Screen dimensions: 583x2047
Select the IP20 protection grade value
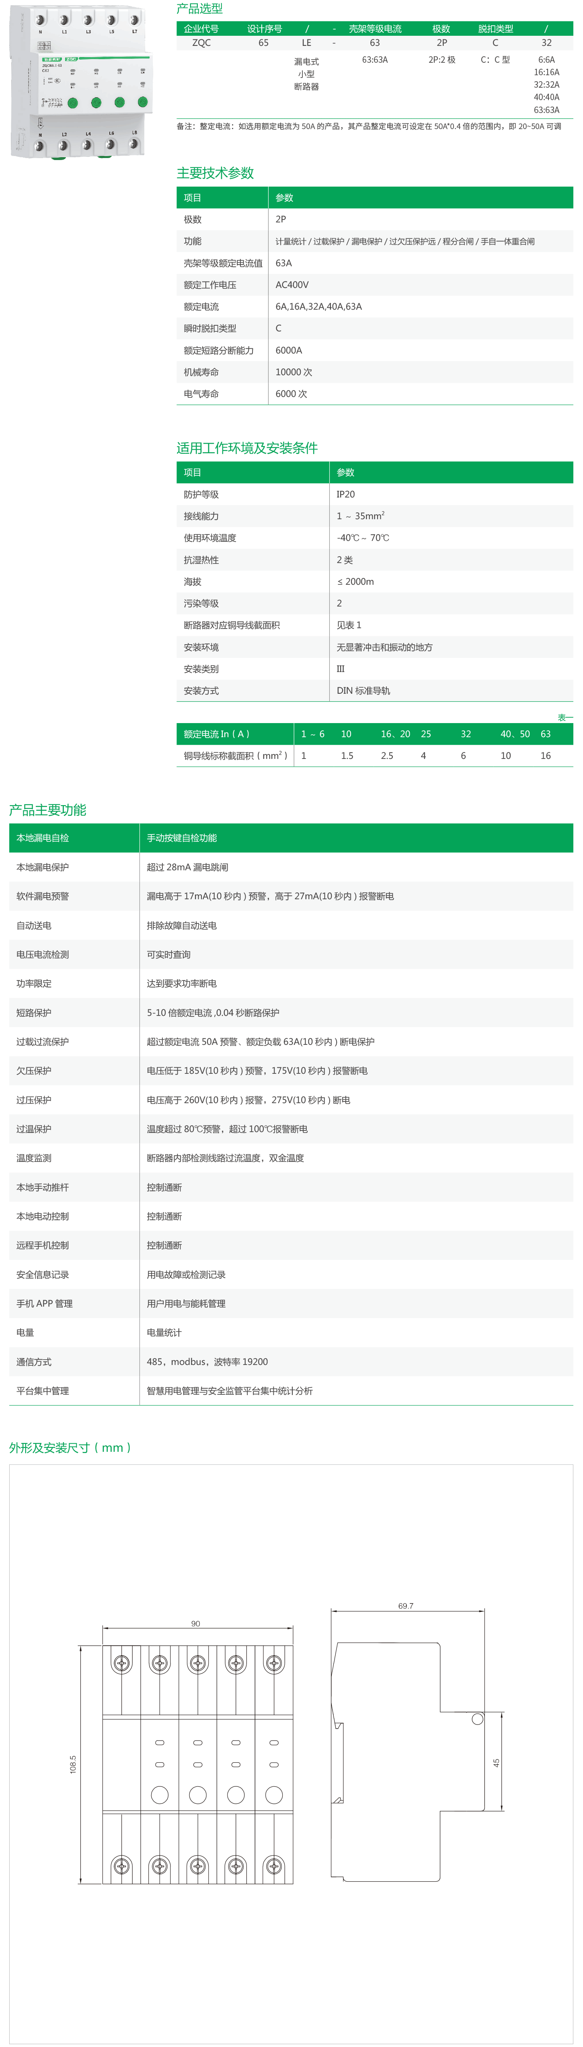(x=345, y=494)
